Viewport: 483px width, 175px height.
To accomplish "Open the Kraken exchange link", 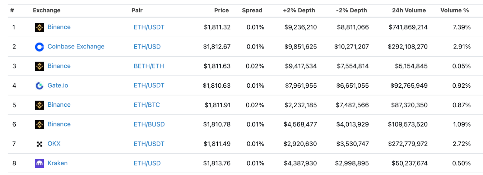I will pos(57,163).
